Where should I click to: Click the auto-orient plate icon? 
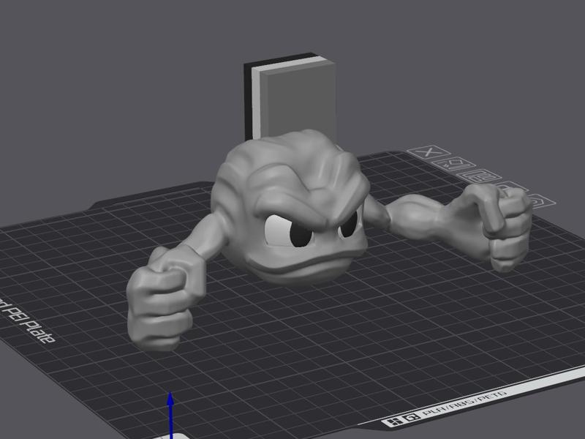[x=453, y=163]
